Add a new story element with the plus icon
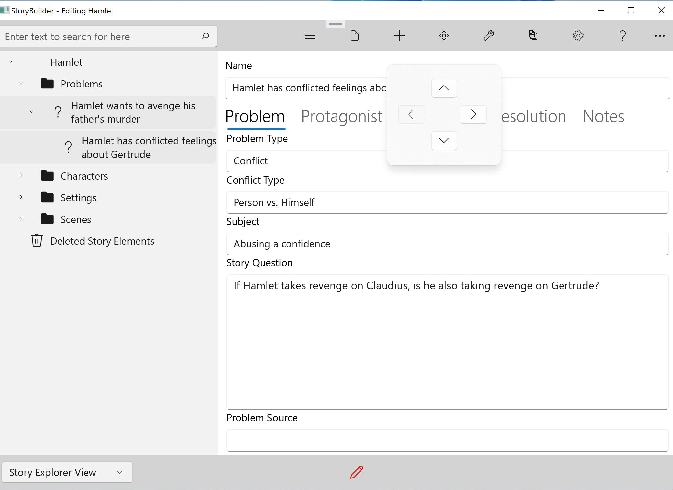The height and width of the screenshot is (490, 673). coord(399,36)
